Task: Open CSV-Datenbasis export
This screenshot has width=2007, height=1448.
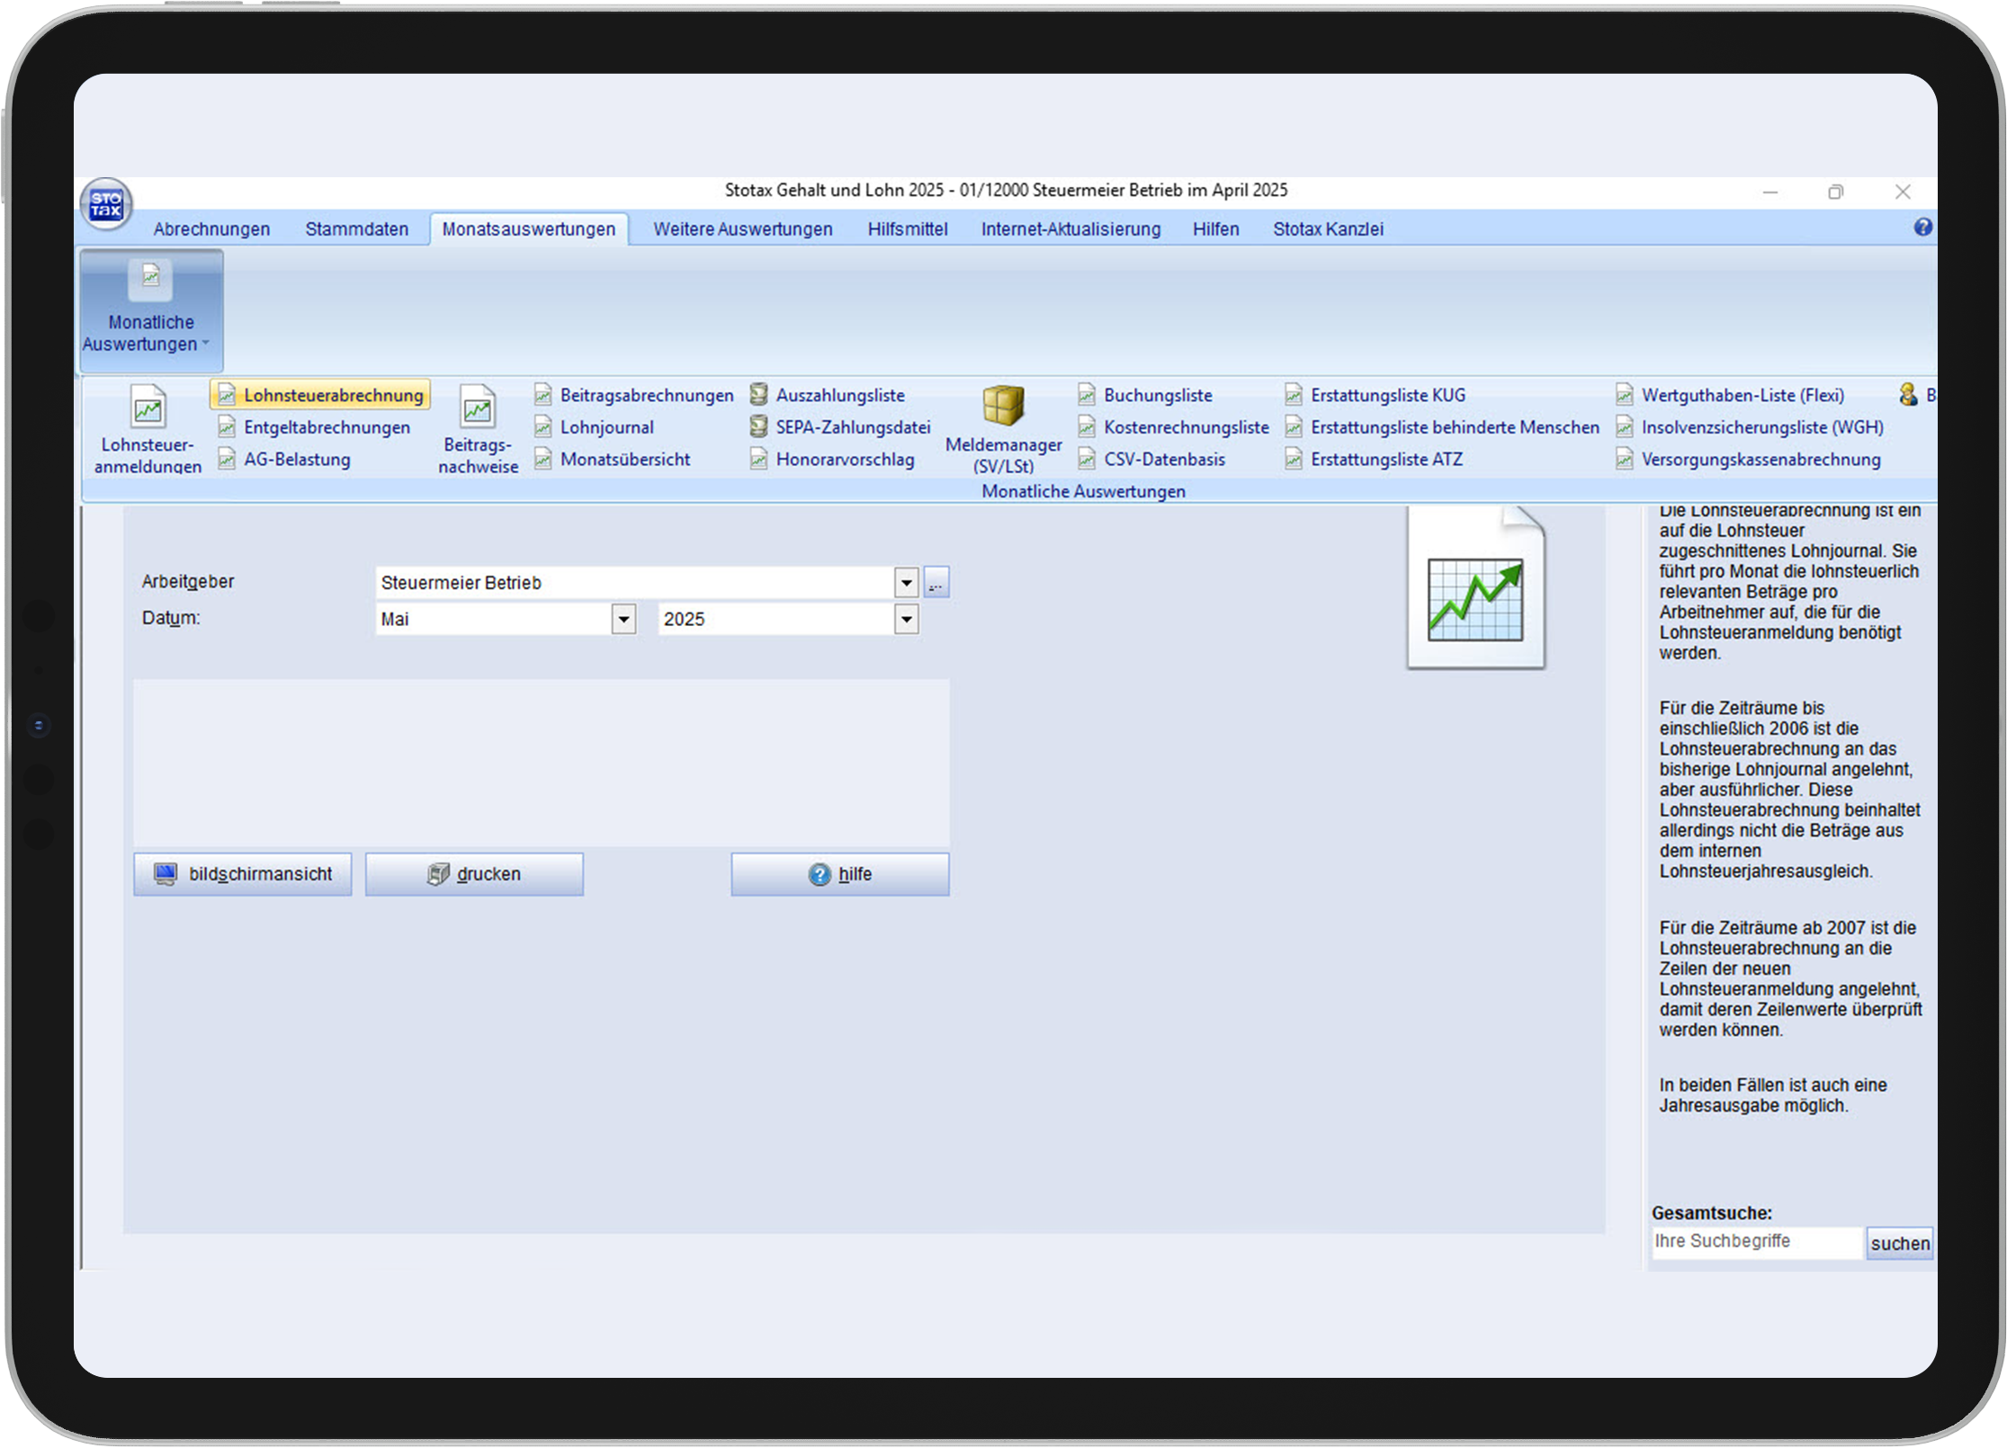Action: [1151, 460]
